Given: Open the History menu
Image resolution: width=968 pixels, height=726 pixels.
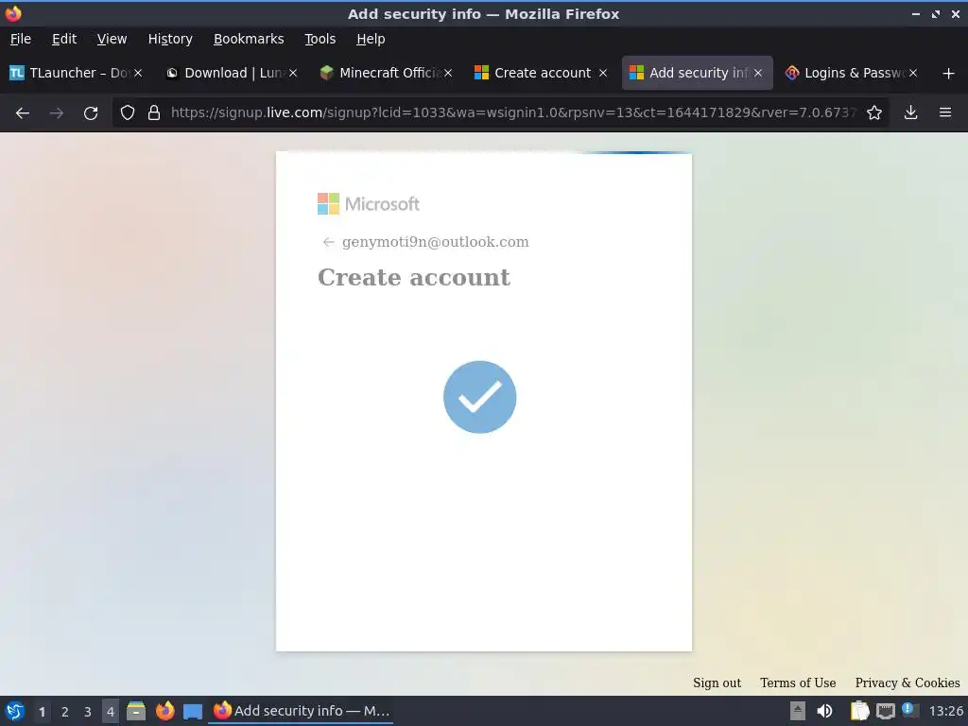Looking at the screenshot, I should coord(170,39).
